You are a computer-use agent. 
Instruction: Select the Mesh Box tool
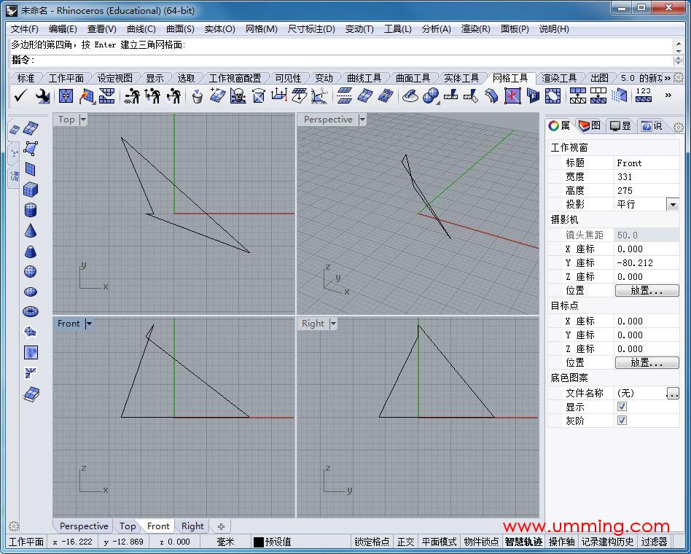[x=31, y=190]
